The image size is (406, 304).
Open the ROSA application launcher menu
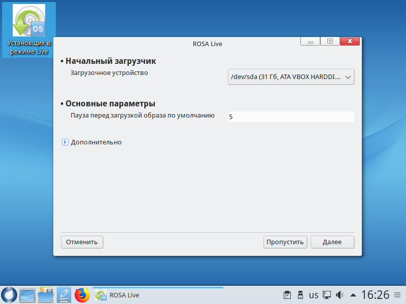coord(9,295)
